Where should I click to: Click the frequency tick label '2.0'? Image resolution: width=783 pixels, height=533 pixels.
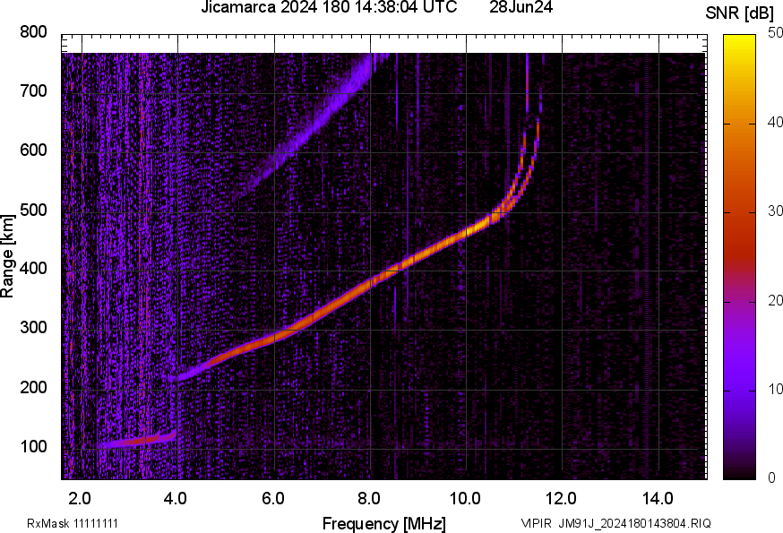pyautogui.click(x=80, y=498)
